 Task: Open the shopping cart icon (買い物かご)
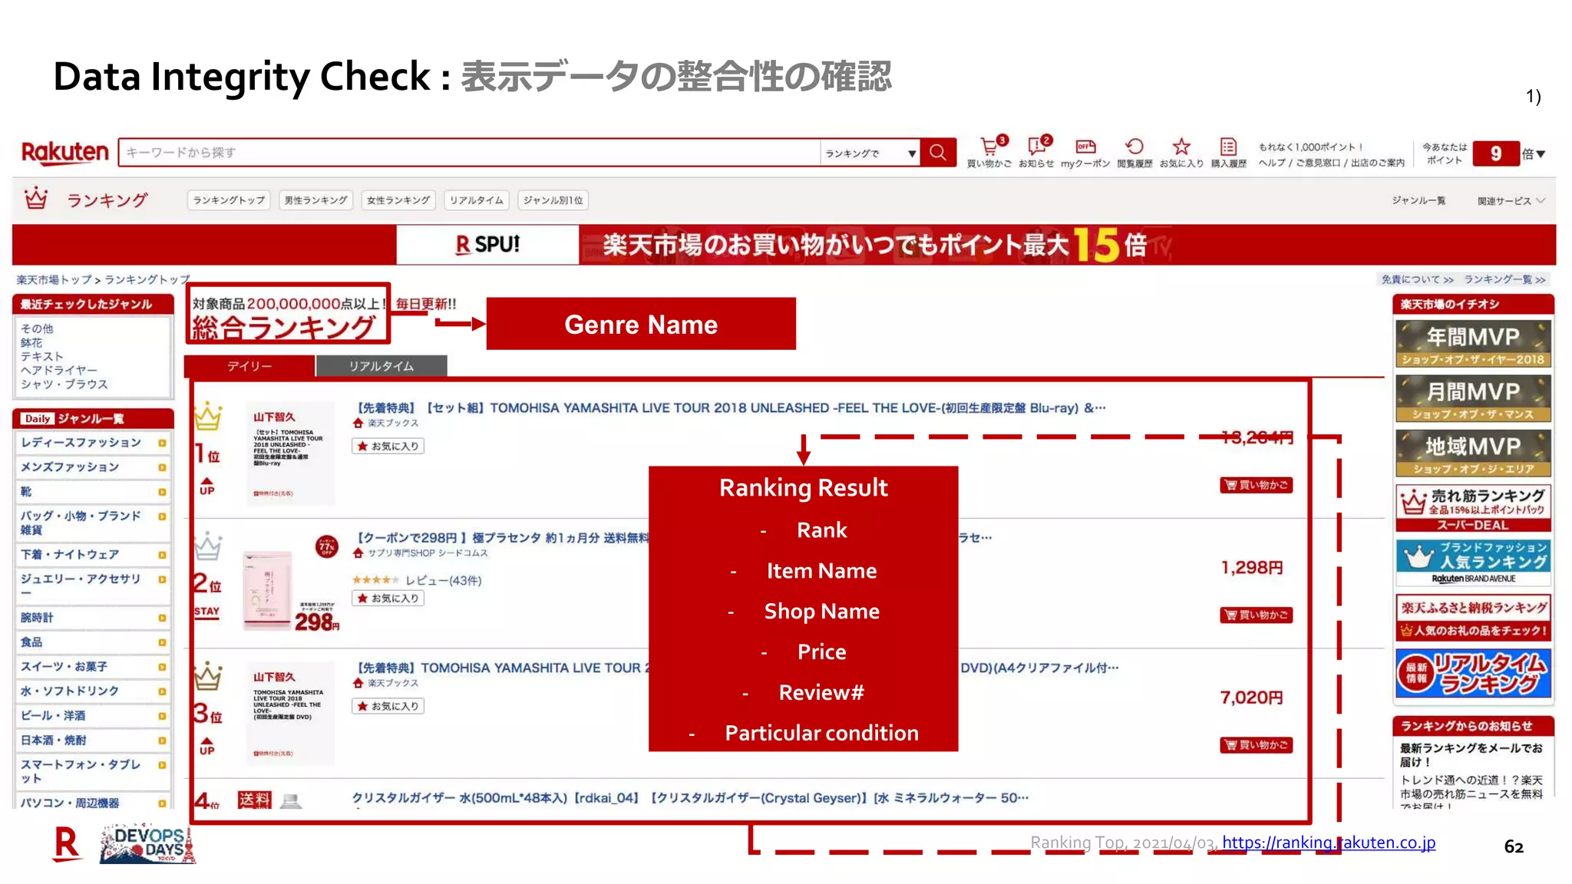(989, 153)
